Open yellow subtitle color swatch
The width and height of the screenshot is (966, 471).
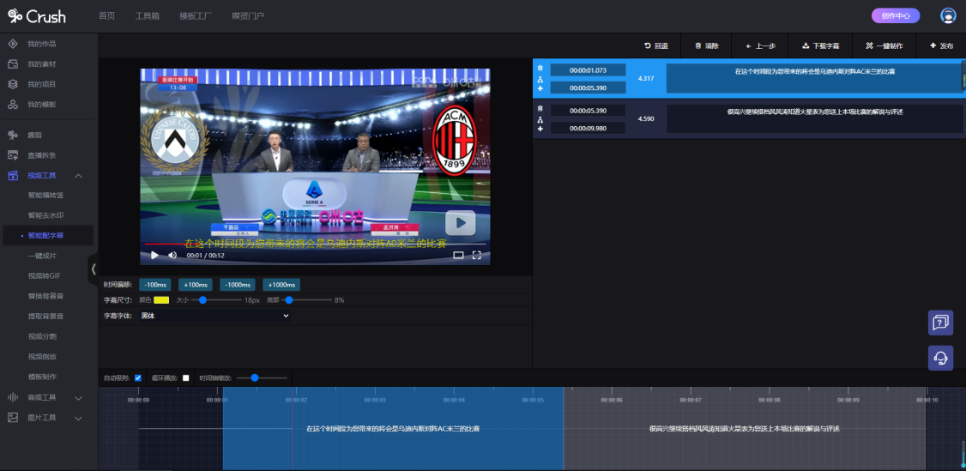[x=161, y=299]
